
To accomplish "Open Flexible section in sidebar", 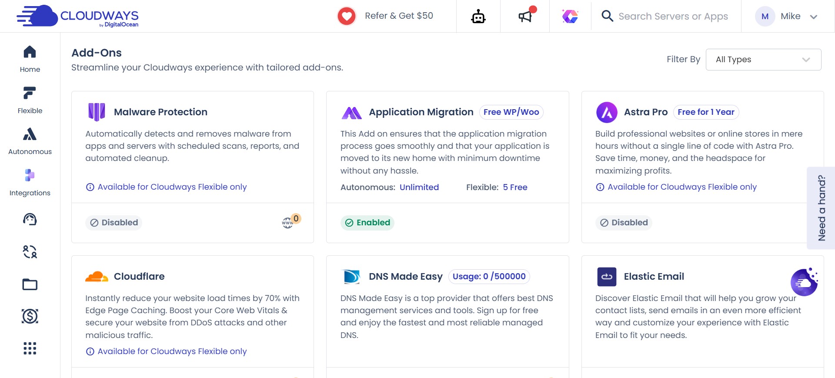I will click(x=30, y=100).
